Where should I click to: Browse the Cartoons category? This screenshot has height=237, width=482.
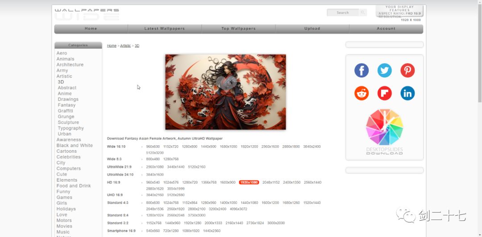point(66,151)
